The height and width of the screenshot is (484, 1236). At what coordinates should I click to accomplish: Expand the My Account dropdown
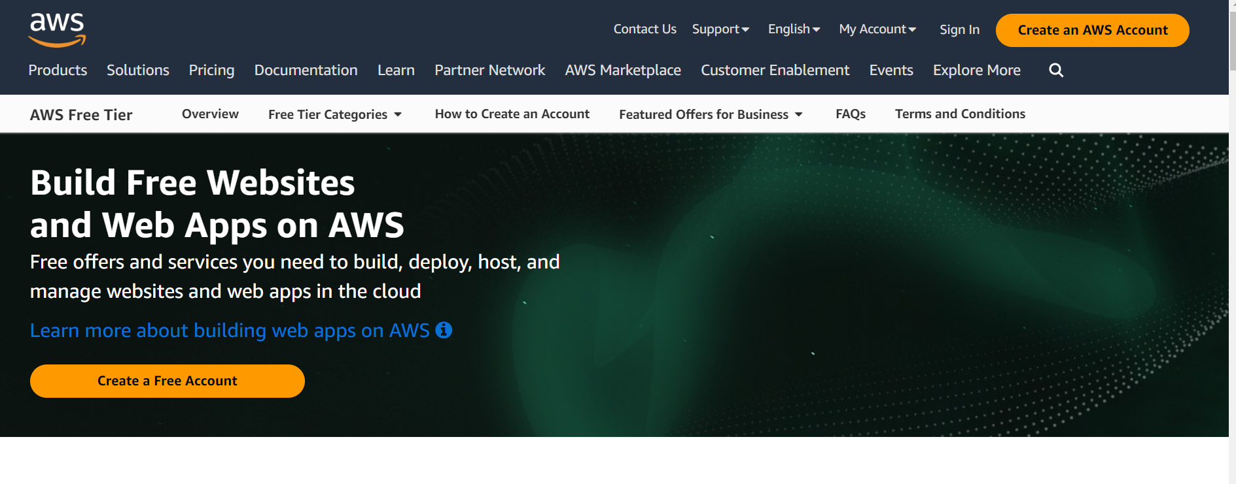877,29
